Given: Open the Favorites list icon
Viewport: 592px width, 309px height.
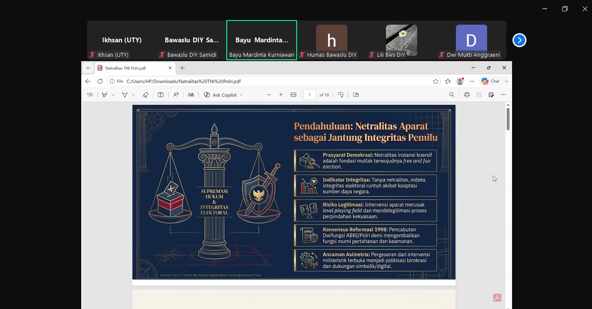Looking at the screenshot, I should tap(448, 81).
